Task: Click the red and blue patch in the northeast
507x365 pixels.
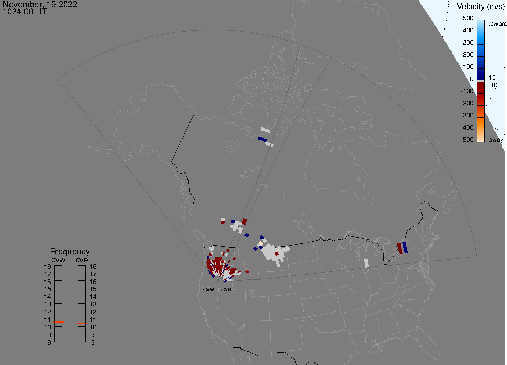Action: pos(402,248)
